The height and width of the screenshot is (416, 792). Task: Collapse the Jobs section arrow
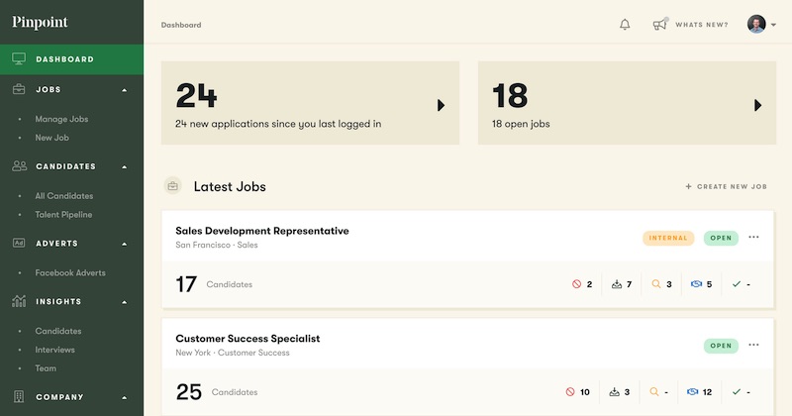125,90
